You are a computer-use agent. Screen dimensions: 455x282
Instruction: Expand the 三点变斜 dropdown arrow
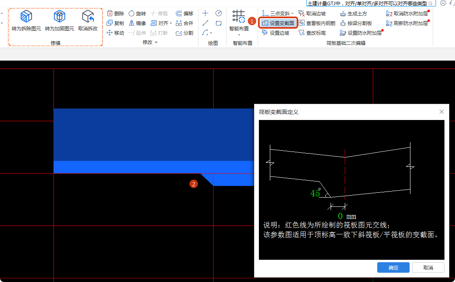pyautogui.click(x=292, y=14)
